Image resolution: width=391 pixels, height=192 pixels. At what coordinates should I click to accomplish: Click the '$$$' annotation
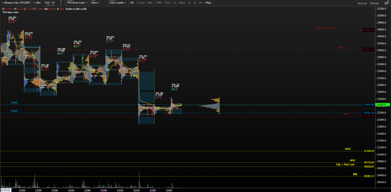coord(355,174)
